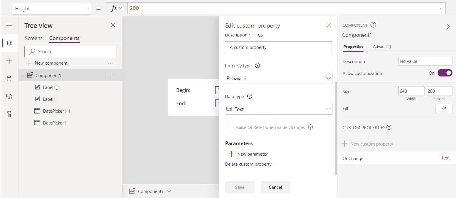Click the help icon beside Property type
This screenshot has width=456, height=198.
click(257, 66)
